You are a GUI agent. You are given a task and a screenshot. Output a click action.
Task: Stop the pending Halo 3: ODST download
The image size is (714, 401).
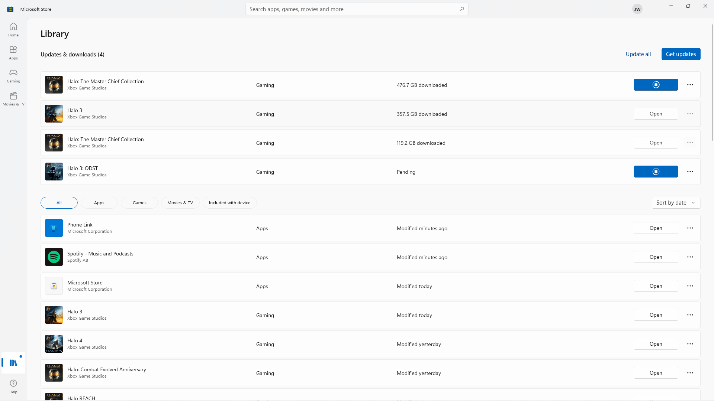pyautogui.click(x=656, y=172)
